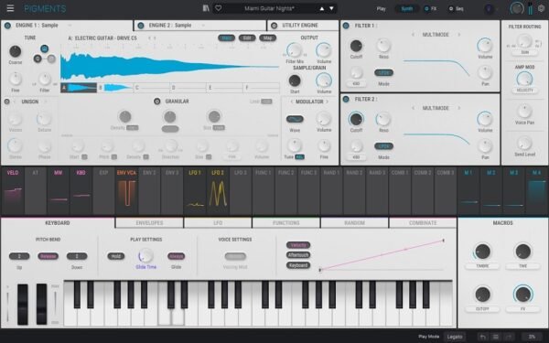Toggle the Granular Limit switch
Screen dimensions: 549x343
pos(266,102)
